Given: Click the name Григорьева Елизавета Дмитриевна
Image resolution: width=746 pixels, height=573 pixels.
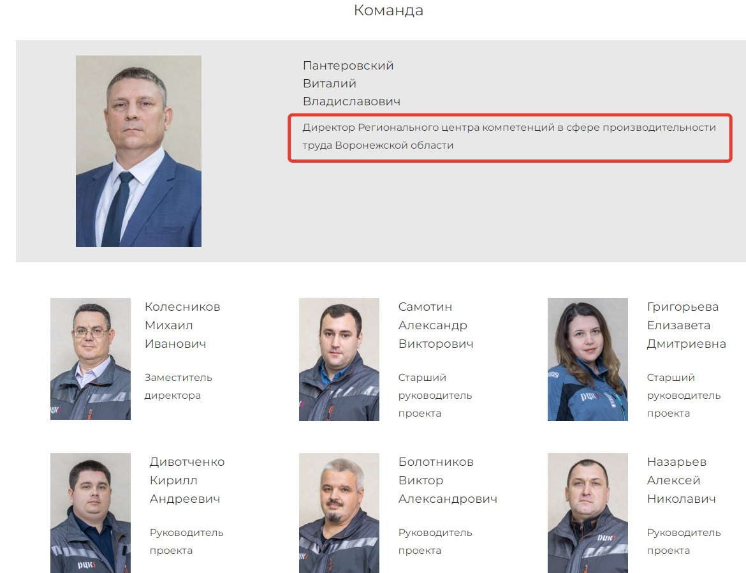Looking at the screenshot, I should (x=686, y=325).
